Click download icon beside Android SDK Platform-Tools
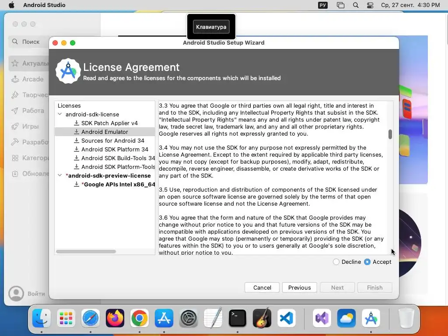This screenshot has height=336, width=448. 76,167
